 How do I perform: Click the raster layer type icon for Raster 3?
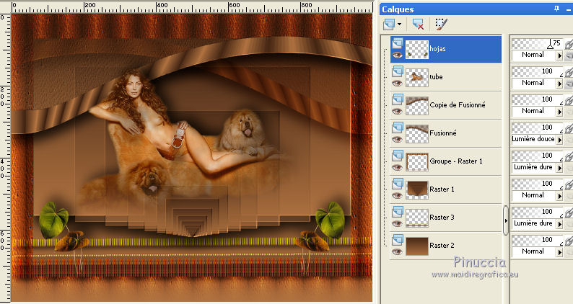[x=397, y=212]
